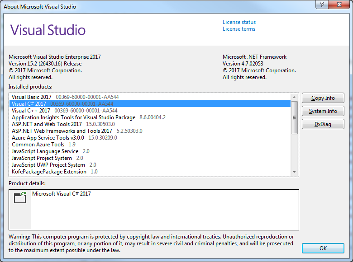
Task: Select JavaScript UWP Project System row
Action: coord(150,165)
